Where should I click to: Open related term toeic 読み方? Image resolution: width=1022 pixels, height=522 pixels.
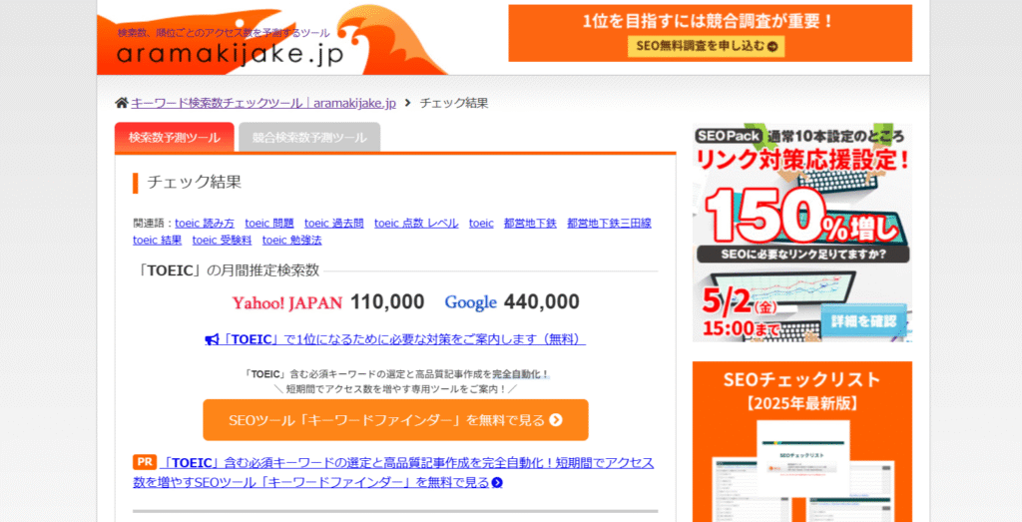coord(205,223)
